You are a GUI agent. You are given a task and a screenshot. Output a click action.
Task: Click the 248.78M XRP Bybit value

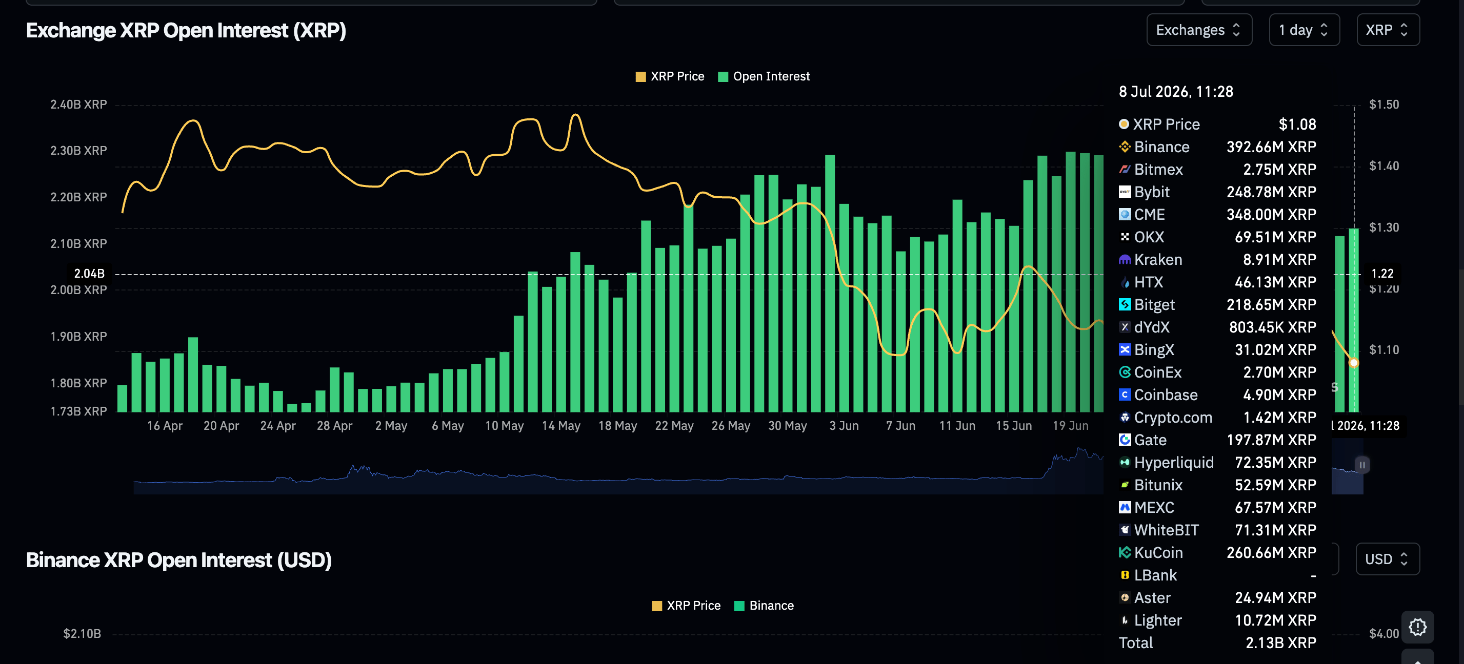click(x=1271, y=192)
